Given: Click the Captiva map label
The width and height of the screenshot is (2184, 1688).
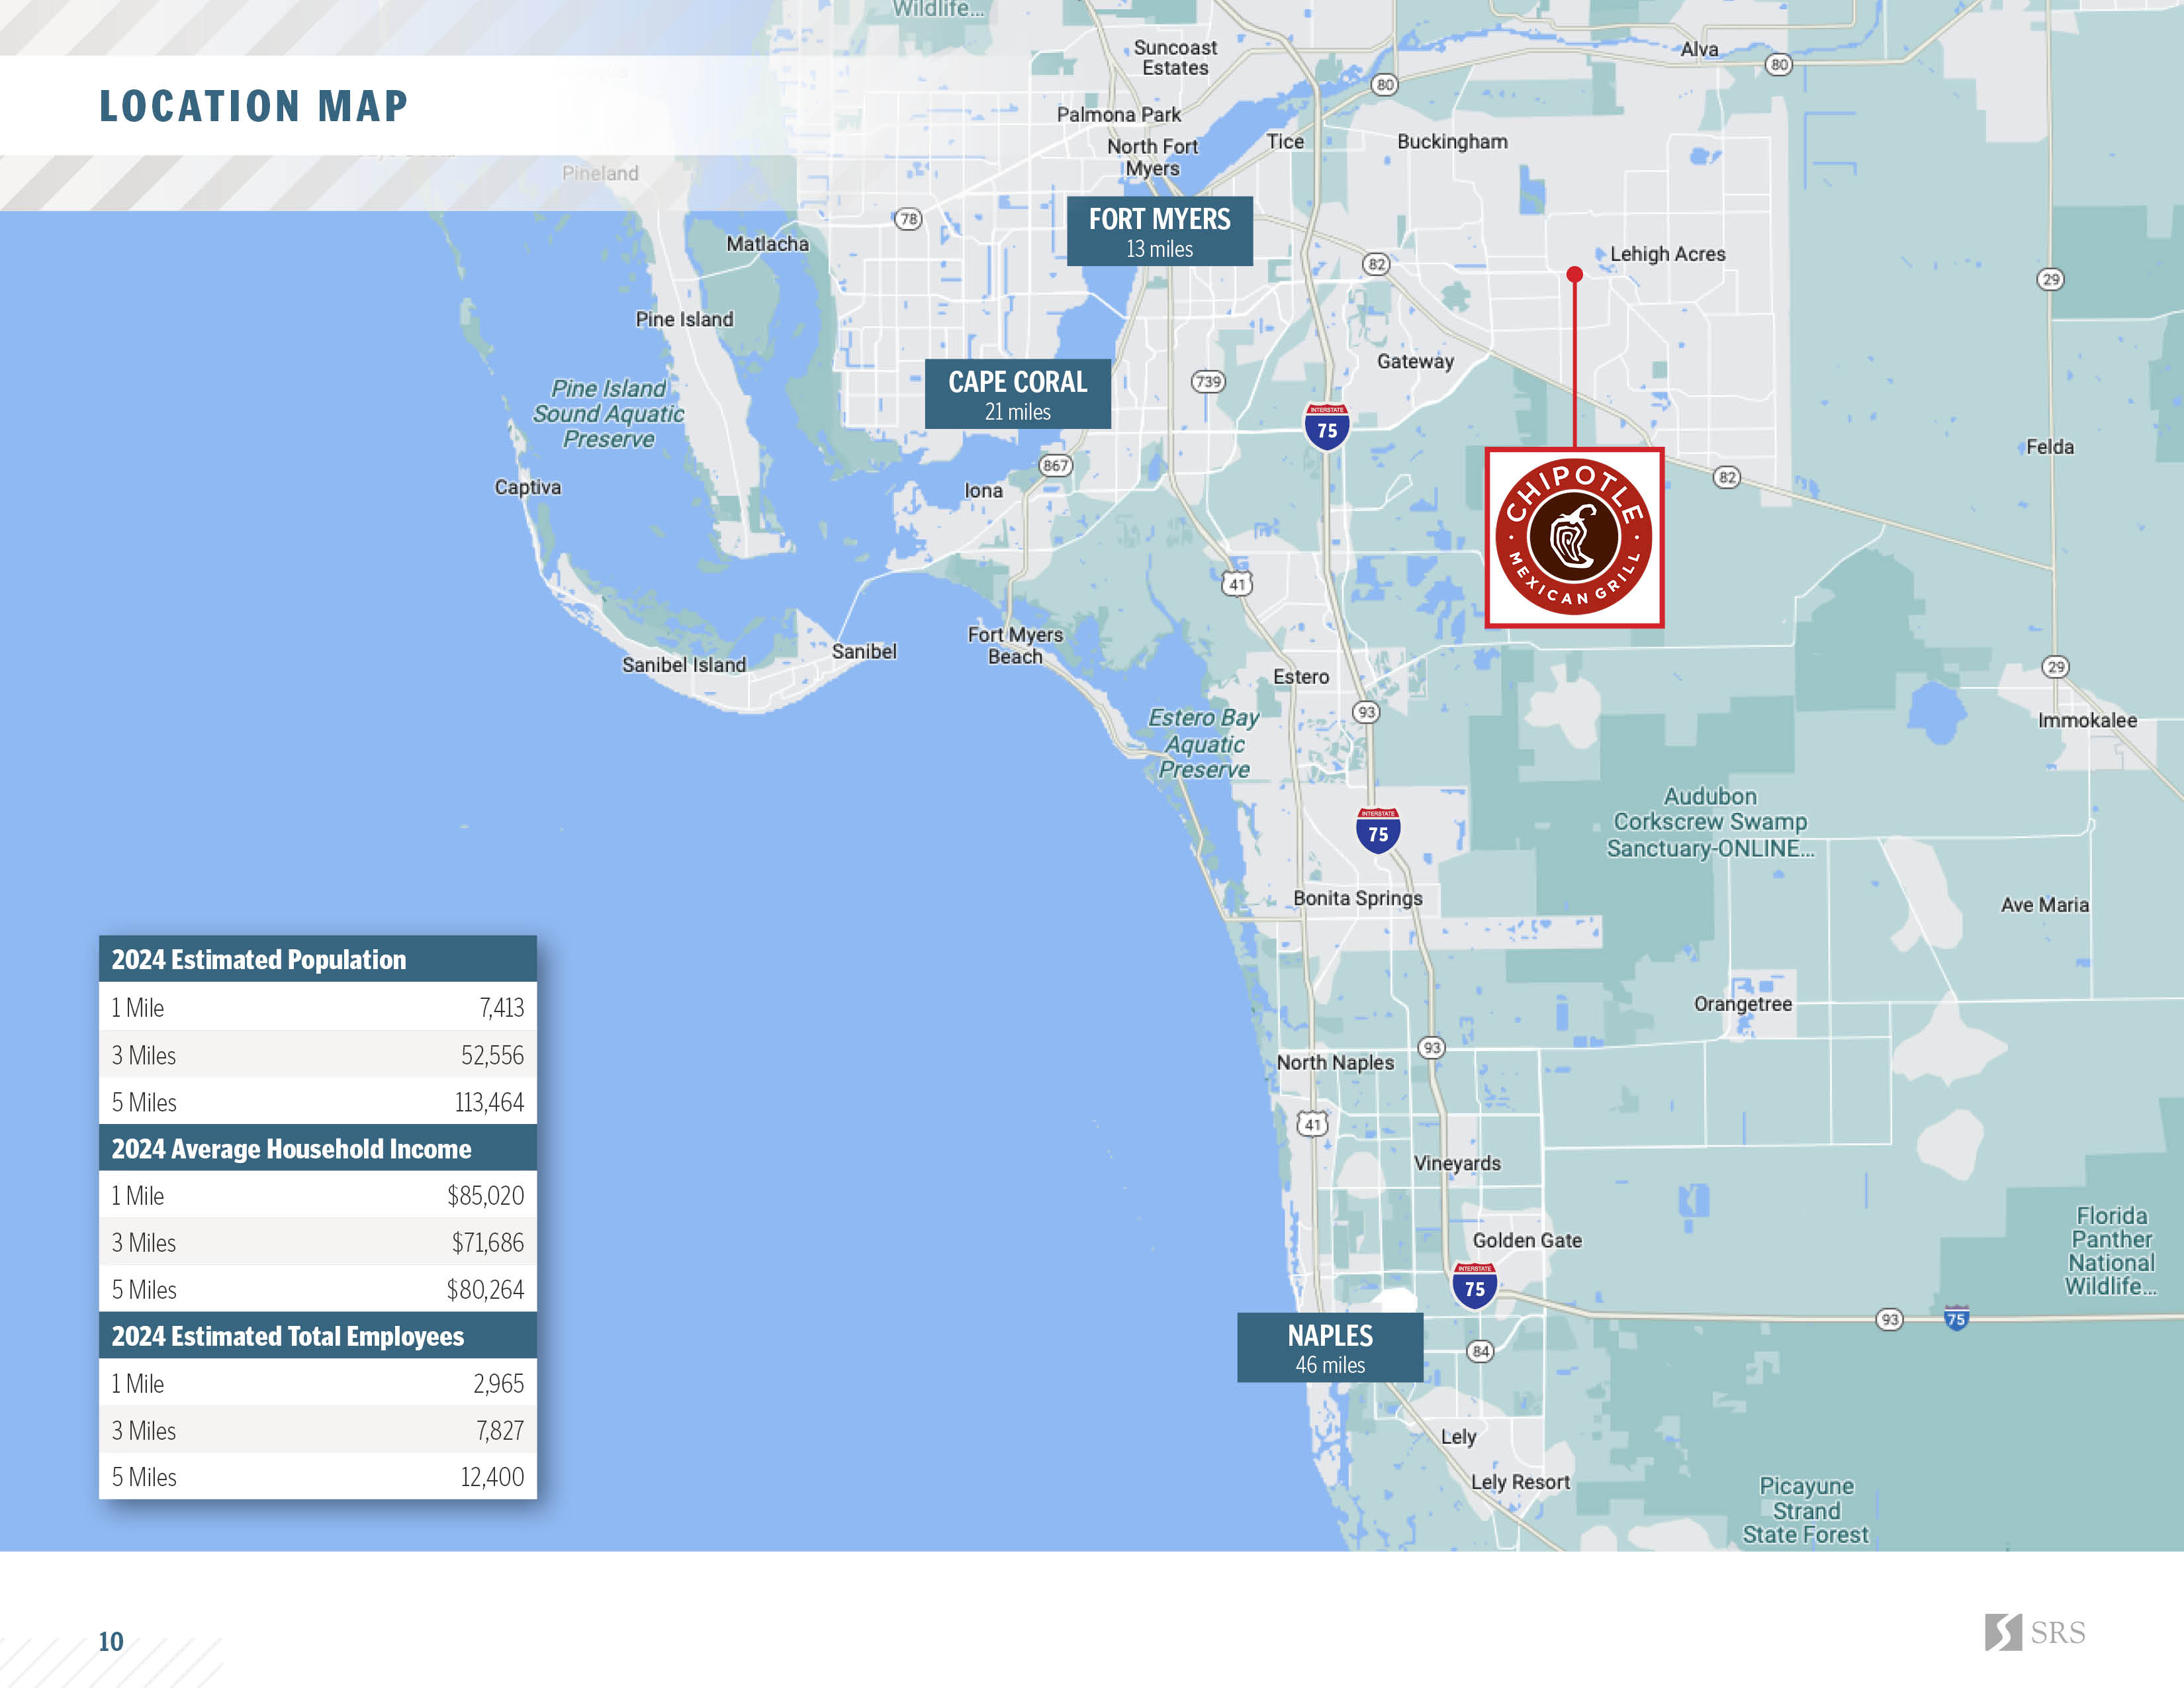Looking at the screenshot, I should [x=528, y=487].
